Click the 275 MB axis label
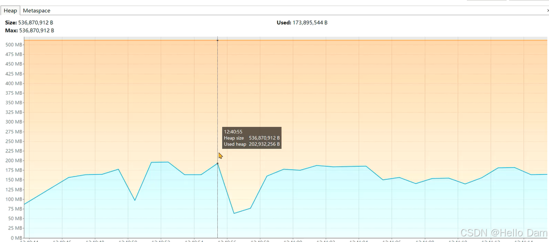Viewport: 549px width, 242px height. [14, 132]
